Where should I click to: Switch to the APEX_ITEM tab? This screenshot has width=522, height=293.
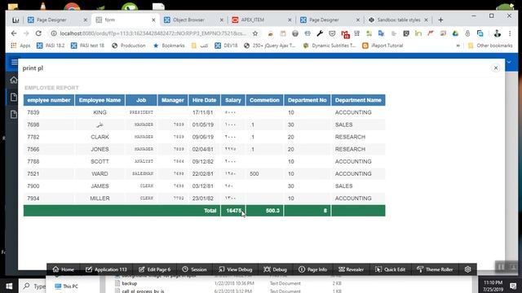pyautogui.click(x=262, y=20)
